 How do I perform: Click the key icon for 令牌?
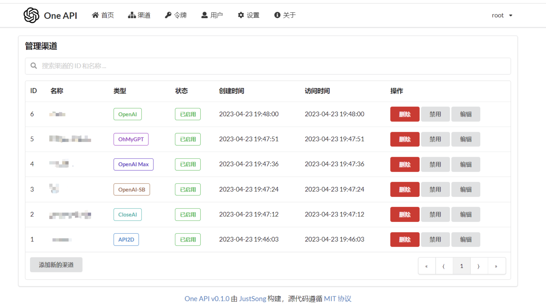coord(168,15)
